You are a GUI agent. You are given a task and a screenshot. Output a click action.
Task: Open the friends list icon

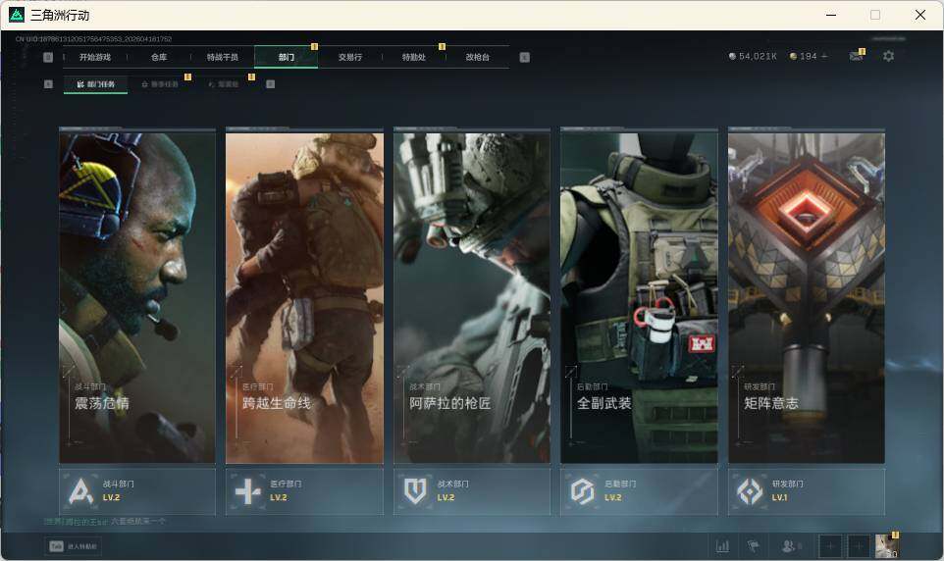pos(789,546)
